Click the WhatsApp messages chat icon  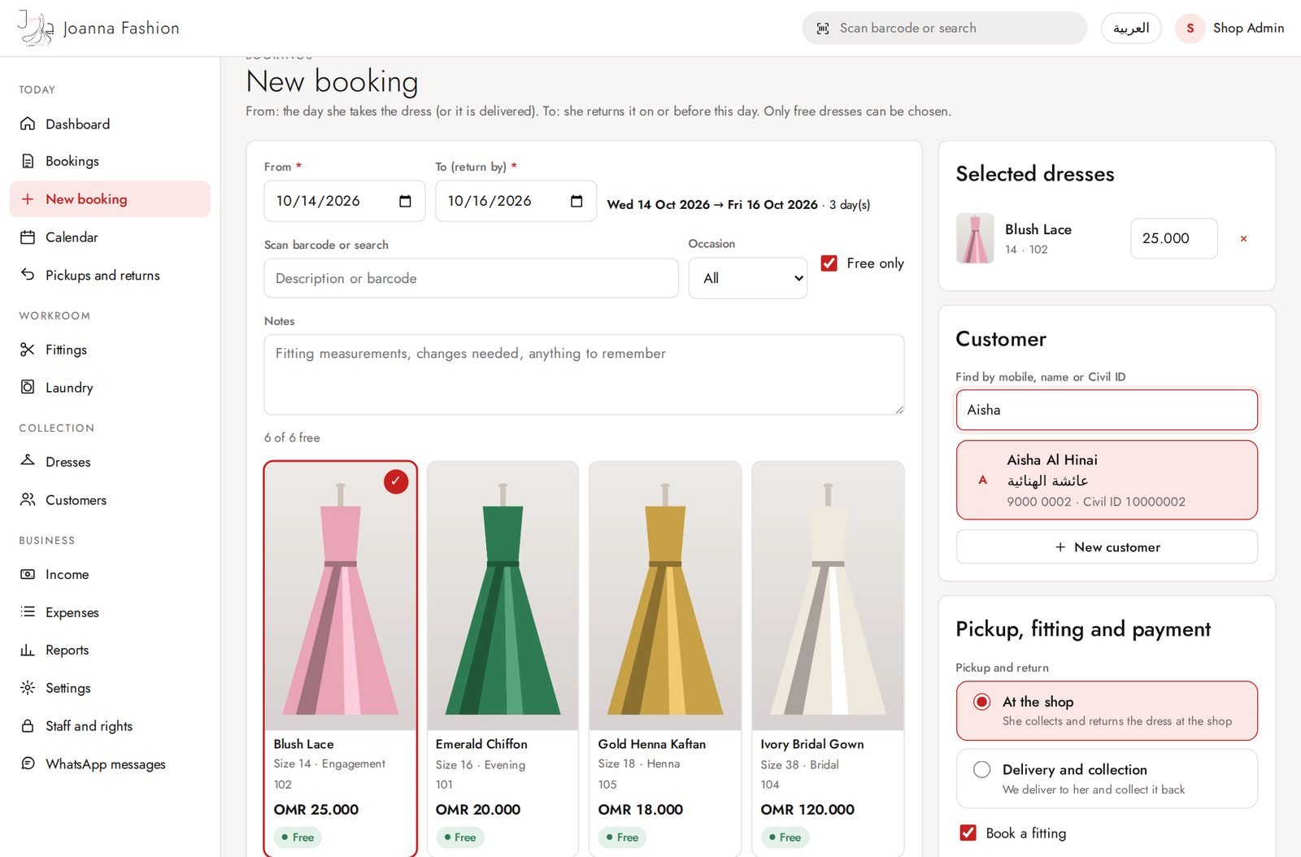click(x=28, y=763)
